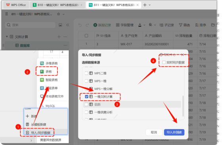Uncheck the 一维欠料计算 checkbox
The height and width of the screenshot is (145, 223).
click(x=87, y=97)
